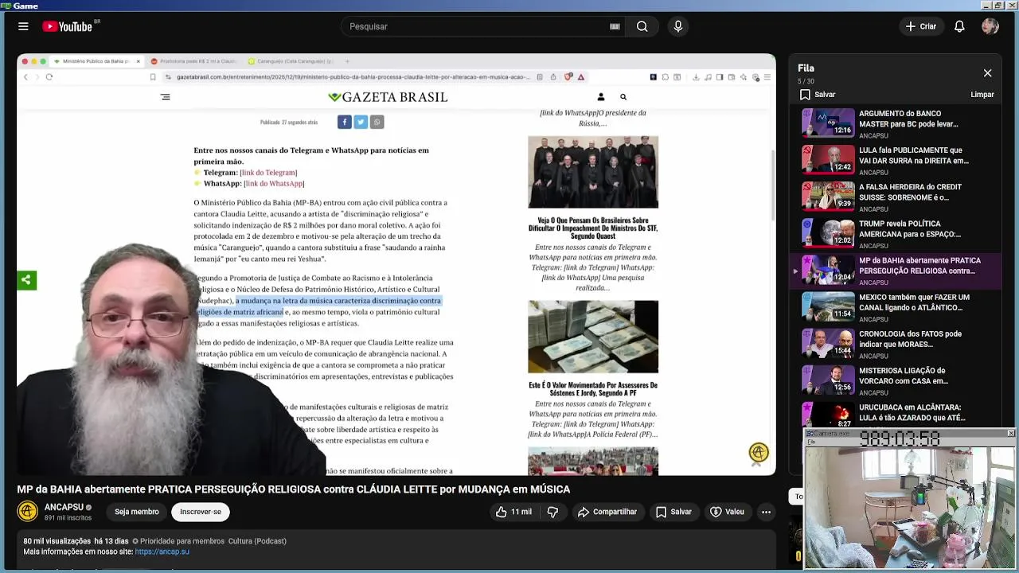The image size is (1019, 573).
Task: Play the current queue item indicator
Action: tap(795, 271)
